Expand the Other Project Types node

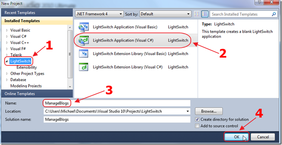click(x=7, y=74)
